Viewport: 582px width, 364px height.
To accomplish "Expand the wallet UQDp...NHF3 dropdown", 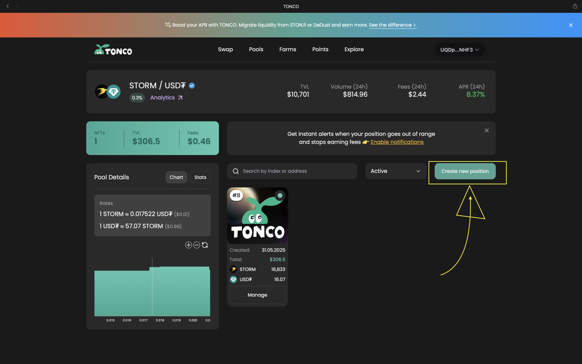I will pos(460,50).
